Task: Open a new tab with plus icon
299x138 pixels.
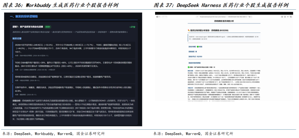Action: coord(288,17)
